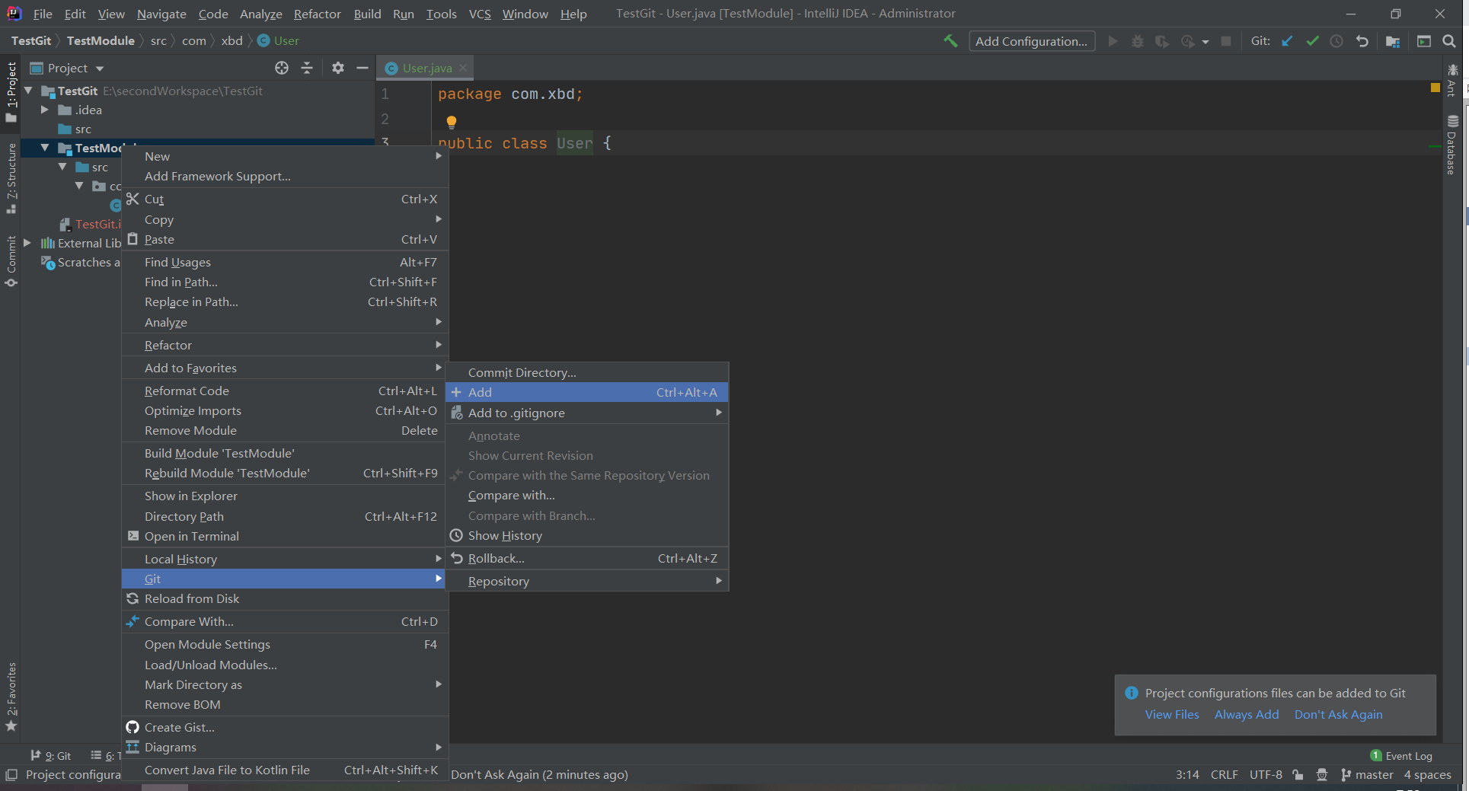Viewport: 1469px width, 791px height.
Task: Click the xbd breadcrumb in navigation bar
Action: coord(232,40)
